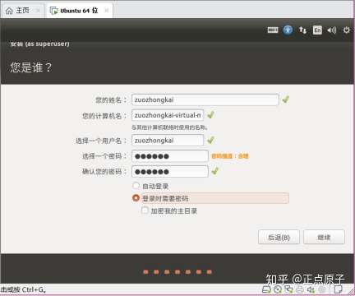Switch to the Ubuntu 64 位 tab
Screen dimensions: 355x296
(x=80, y=11)
